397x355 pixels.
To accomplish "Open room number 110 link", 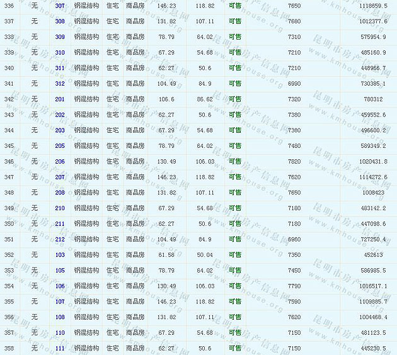I will 60,333.
